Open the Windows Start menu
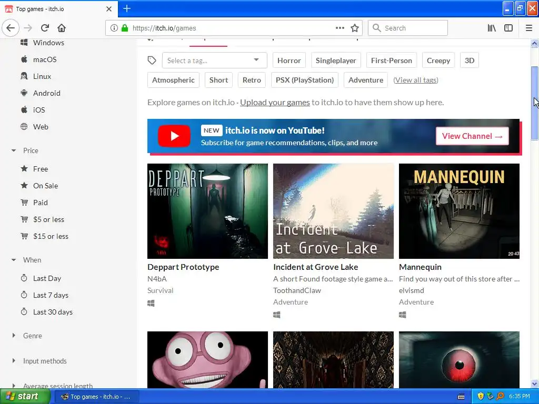Image resolution: width=539 pixels, height=404 pixels. coord(25,397)
